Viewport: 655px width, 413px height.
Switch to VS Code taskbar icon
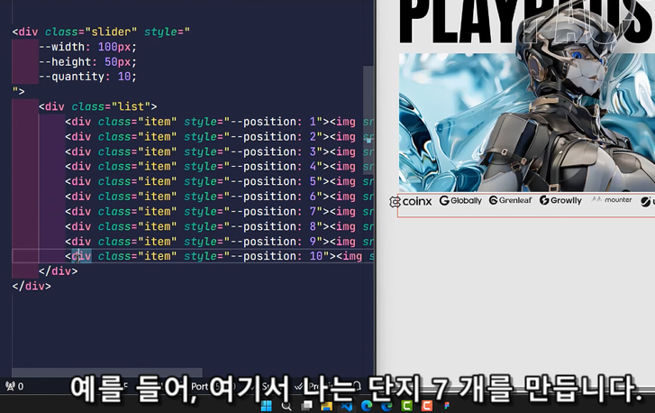(x=347, y=406)
